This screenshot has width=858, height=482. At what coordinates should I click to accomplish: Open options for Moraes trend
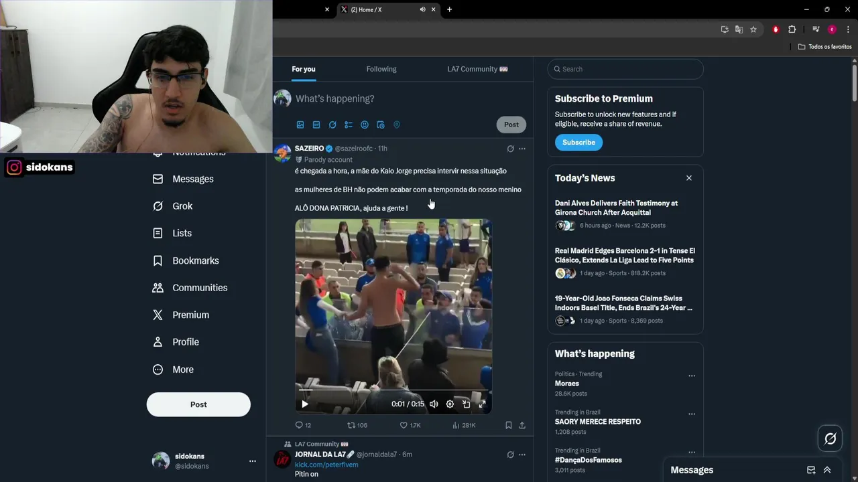pyautogui.click(x=692, y=376)
